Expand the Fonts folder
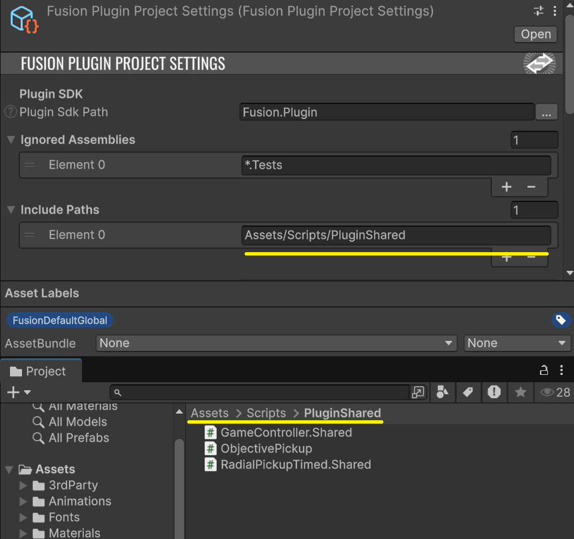The width and height of the screenshot is (574, 539). click(23, 518)
